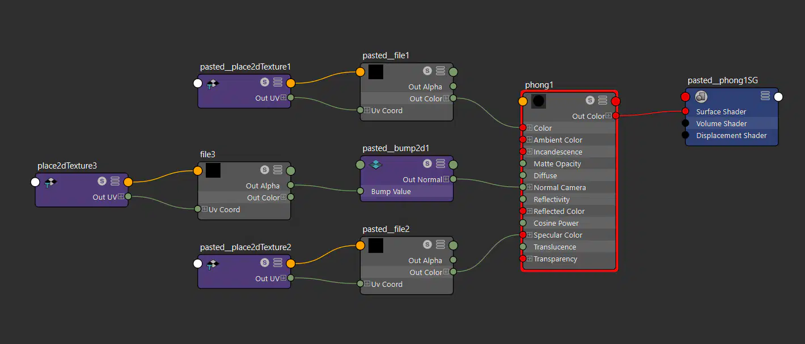
Task: Expand Ambient Color on phong1
Action: [529, 140]
